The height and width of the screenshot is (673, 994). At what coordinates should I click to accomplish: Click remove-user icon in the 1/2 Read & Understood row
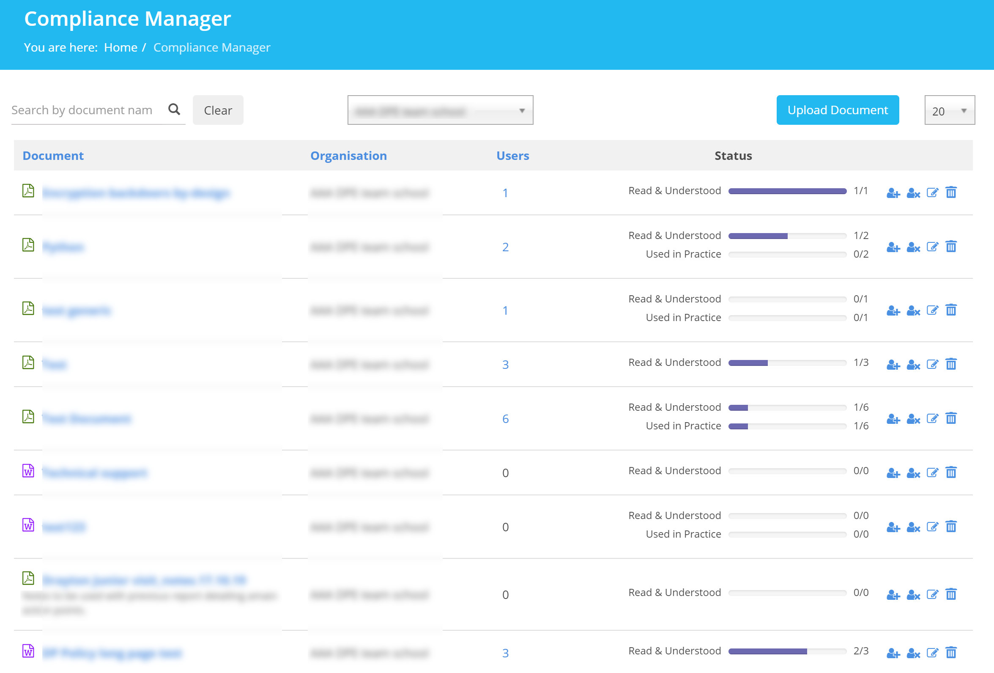coord(913,247)
